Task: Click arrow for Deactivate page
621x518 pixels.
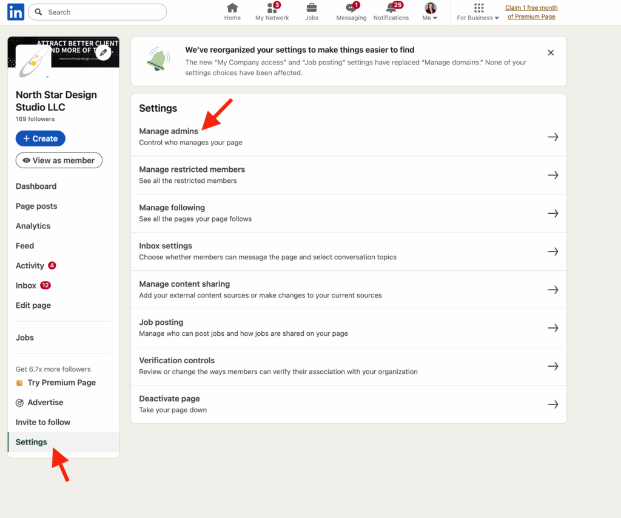Action: coord(553,404)
